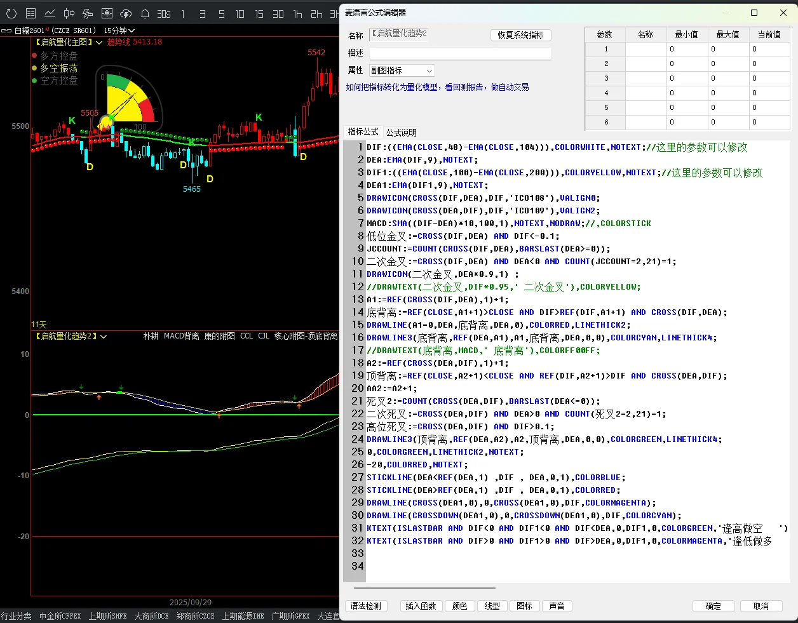
Task: Click code line 1 defining DIF
Action: 557,147
